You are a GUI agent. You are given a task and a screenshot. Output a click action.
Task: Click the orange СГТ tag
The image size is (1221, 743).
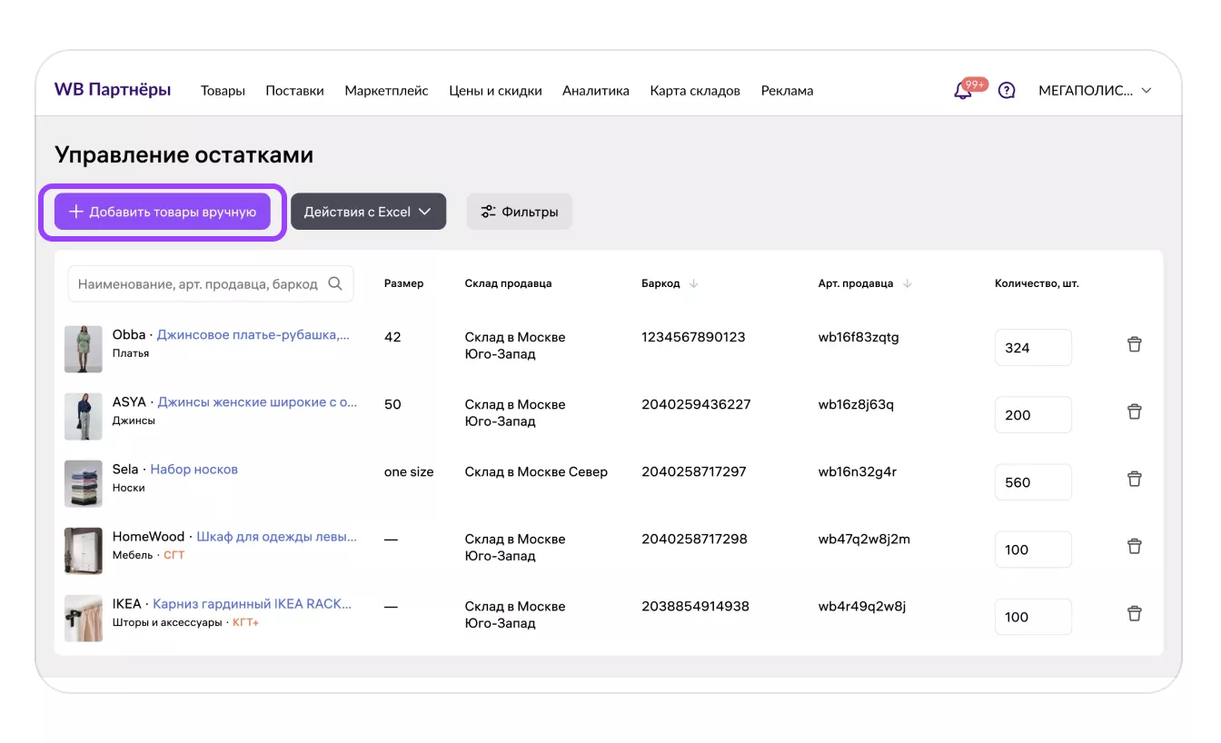[174, 555]
